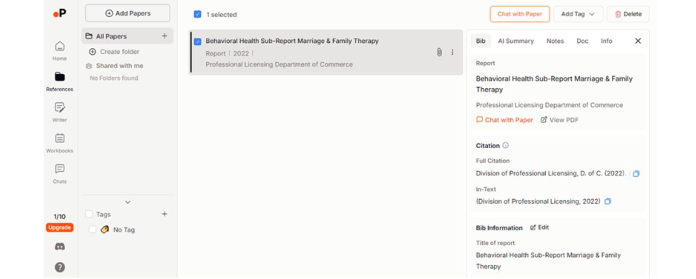Close the paper details panel

click(x=638, y=41)
